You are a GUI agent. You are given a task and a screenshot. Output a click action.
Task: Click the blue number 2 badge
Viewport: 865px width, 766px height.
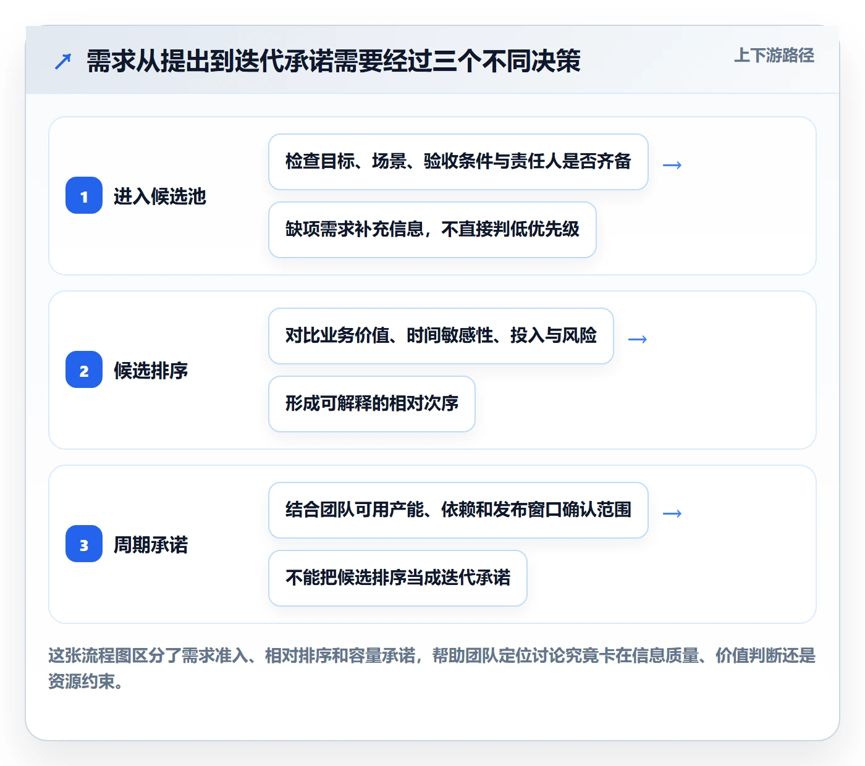pos(84,370)
